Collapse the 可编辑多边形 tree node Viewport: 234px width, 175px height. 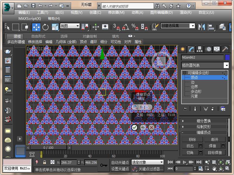[x=185, y=73]
